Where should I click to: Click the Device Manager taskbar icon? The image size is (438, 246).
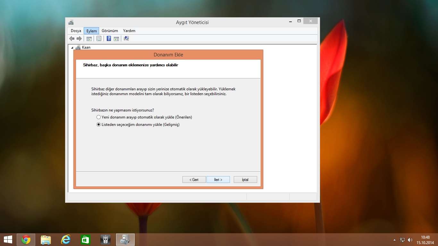125,240
